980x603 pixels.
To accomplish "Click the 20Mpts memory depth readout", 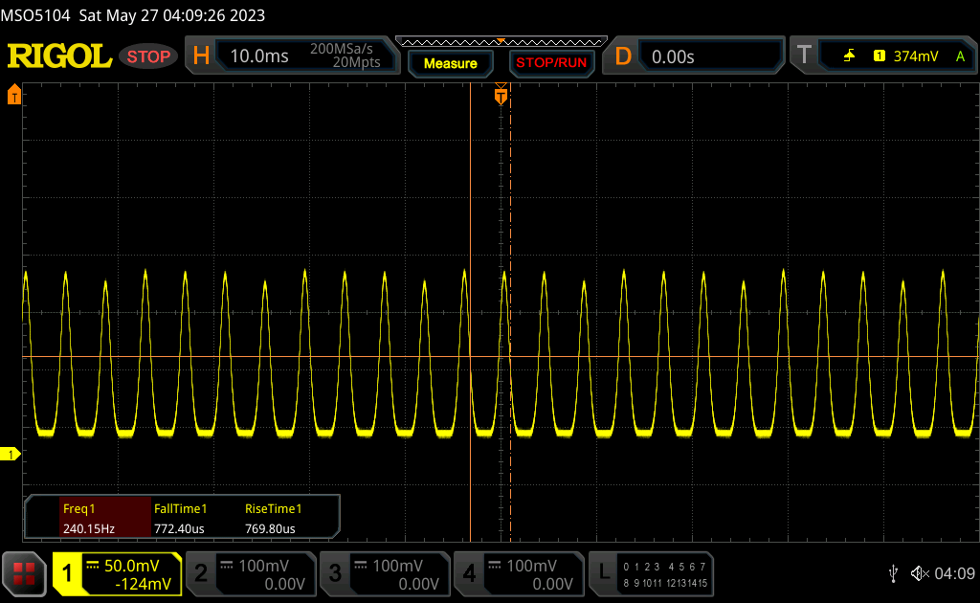I will click(x=356, y=62).
